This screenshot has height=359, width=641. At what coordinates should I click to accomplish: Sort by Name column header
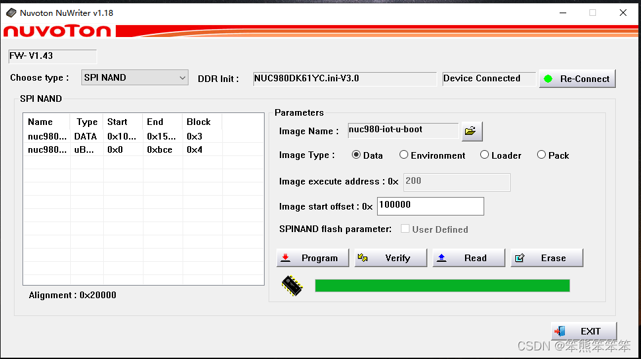pos(46,122)
